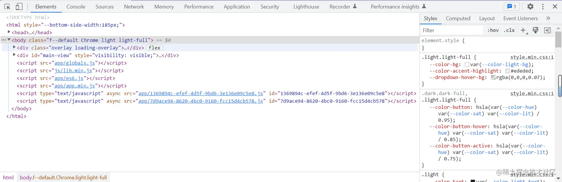The width and height of the screenshot is (562, 182).
Task: Focus the styles Filter input field
Action: pos(452,30)
